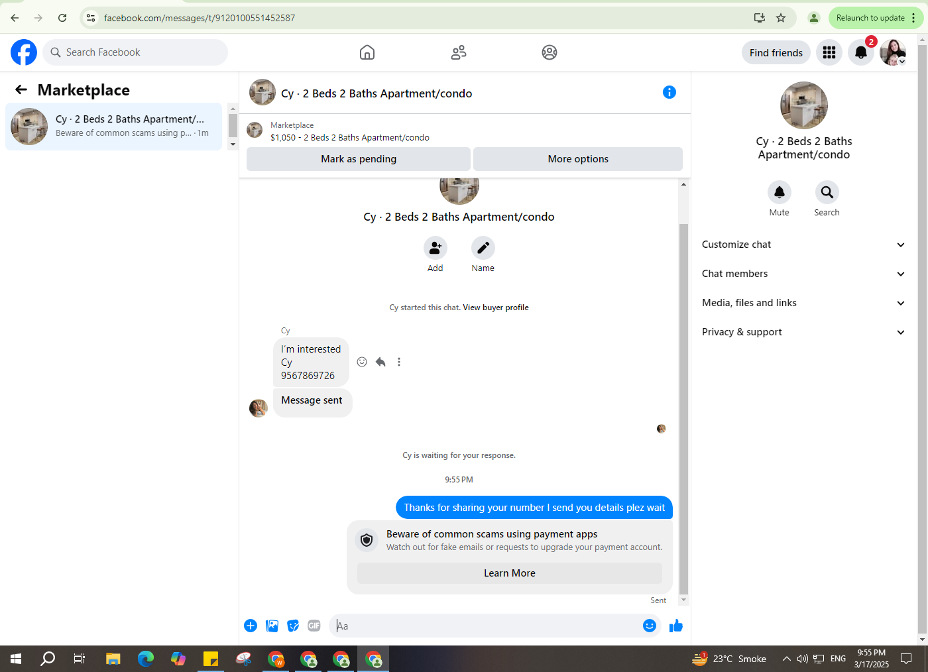The width and height of the screenshot is (928, 672).
Task: Go to the Facebook home icon
Action: tap(367, 52)
